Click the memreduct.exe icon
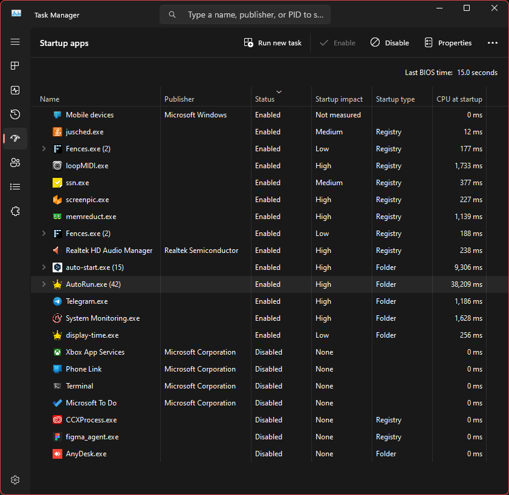 click(57, 217)
